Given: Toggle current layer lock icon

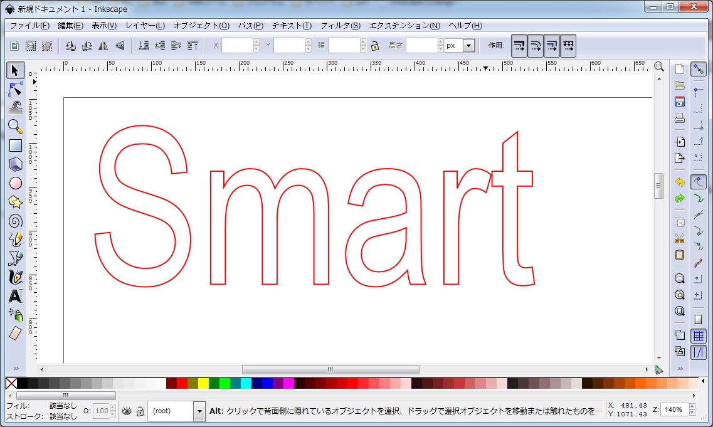Looking at the screenshot, I should (x=140, y=411).
